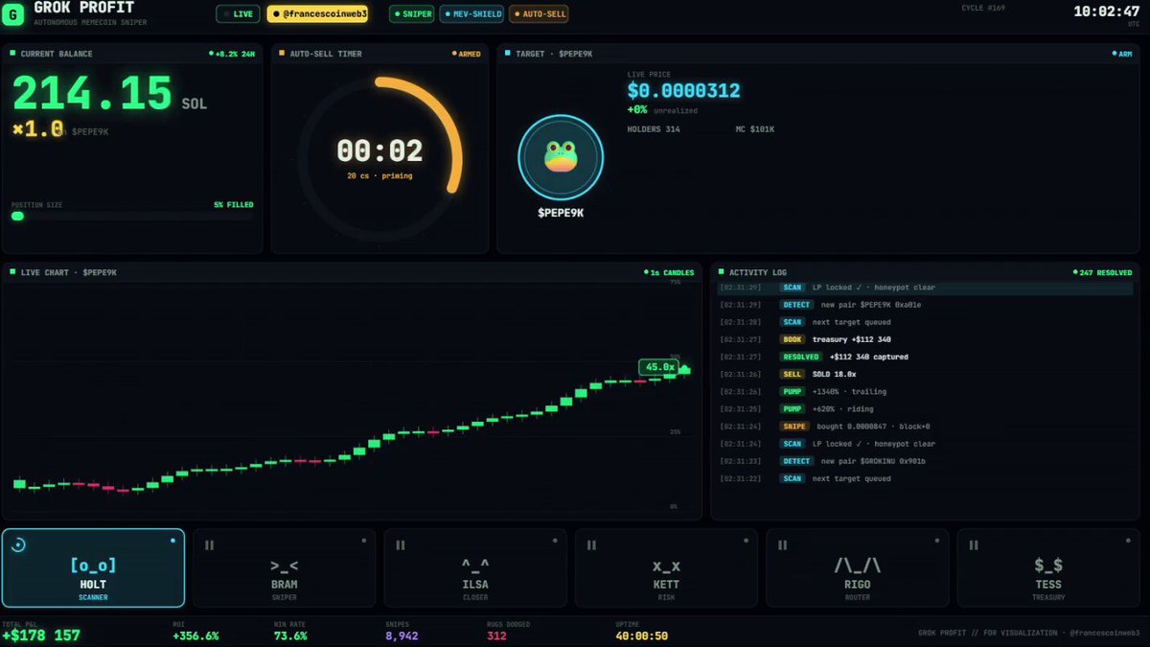Click the pause icon on the TESS card

tap(974, 545)
